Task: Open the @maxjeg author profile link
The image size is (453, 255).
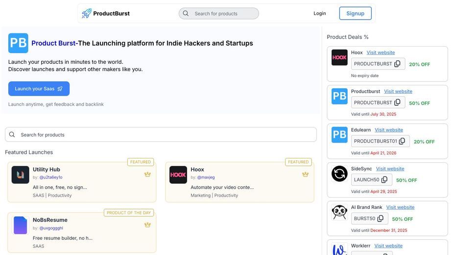Action: click(206, 177)
